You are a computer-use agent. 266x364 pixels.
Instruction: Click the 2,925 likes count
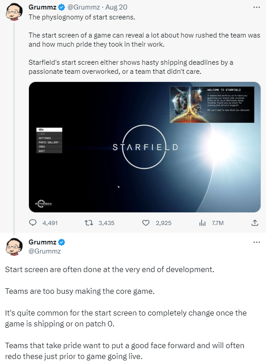coord(163,223)
